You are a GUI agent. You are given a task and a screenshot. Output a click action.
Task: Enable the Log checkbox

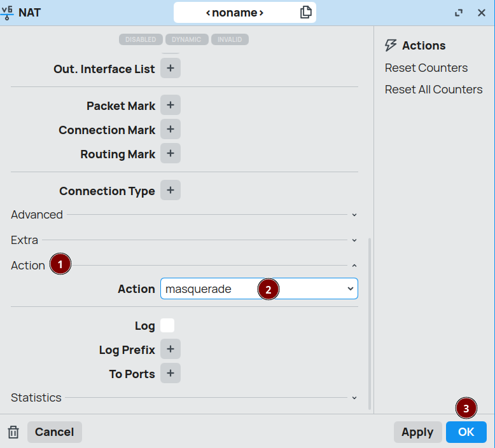(x=167, y=326)
